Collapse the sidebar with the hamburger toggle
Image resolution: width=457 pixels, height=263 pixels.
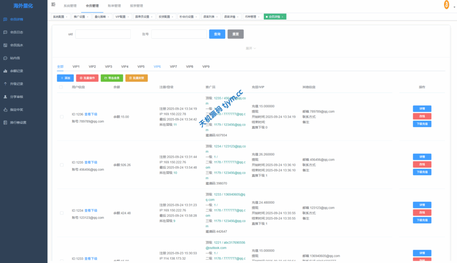pyautogui.click(x=54, y=4)
